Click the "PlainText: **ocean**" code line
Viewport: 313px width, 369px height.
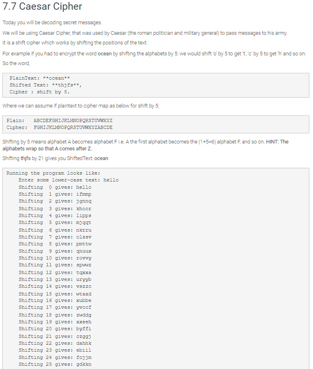pyautogui.click(x=40, y=78)
